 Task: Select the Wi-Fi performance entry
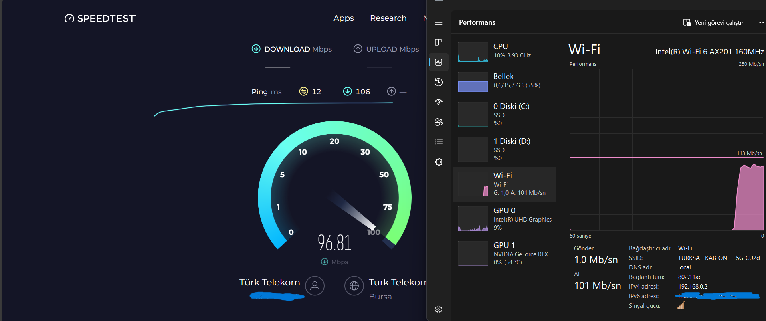pos(505,184)
